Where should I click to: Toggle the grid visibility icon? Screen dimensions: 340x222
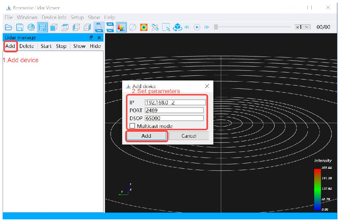click(x=43, y=27)
